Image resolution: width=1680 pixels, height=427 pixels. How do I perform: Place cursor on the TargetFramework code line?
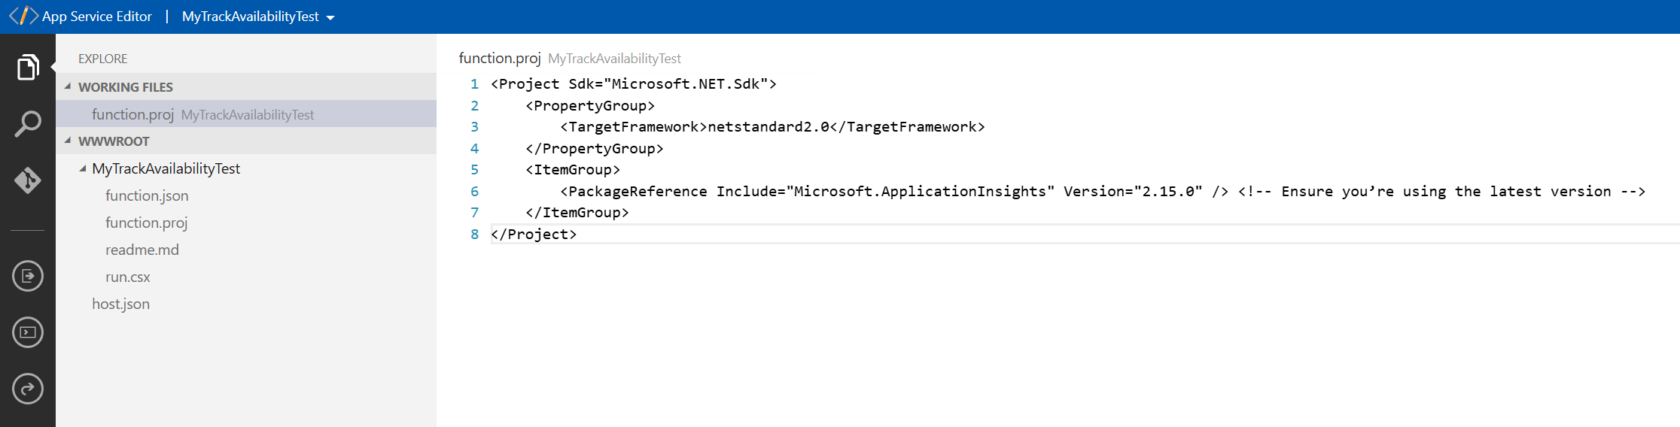point(772,127)
